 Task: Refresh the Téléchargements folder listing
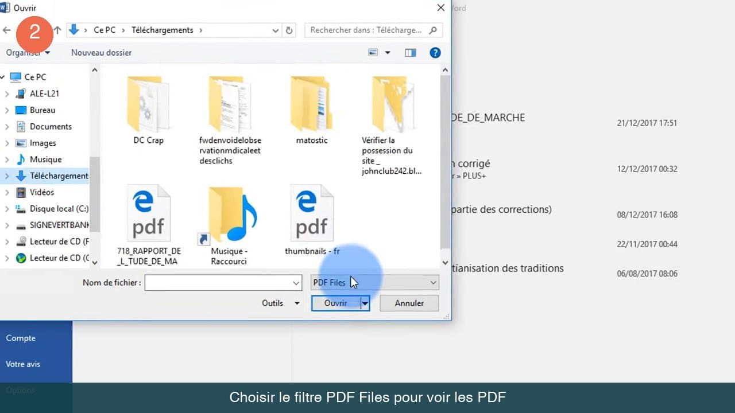289,30
